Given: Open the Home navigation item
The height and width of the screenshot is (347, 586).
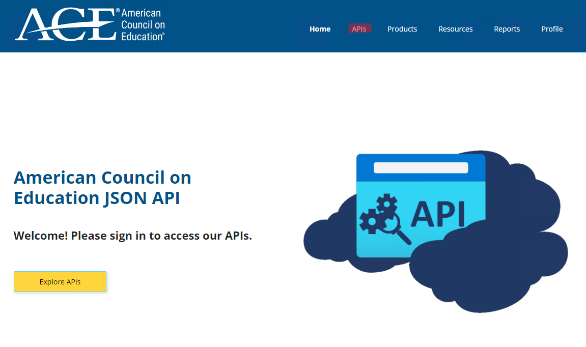Looking at the screenshot, I should [320, 29].
